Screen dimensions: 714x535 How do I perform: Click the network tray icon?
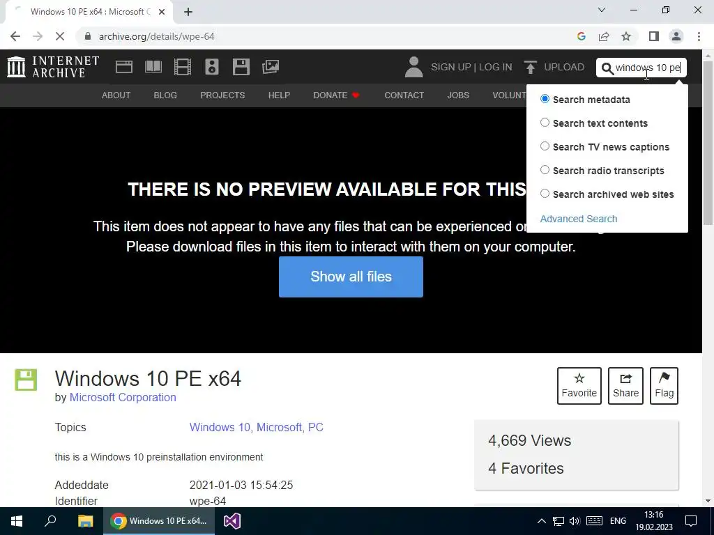click(559, 521)
